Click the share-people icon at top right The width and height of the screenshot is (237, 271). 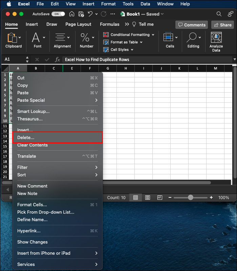coord(231,14)
